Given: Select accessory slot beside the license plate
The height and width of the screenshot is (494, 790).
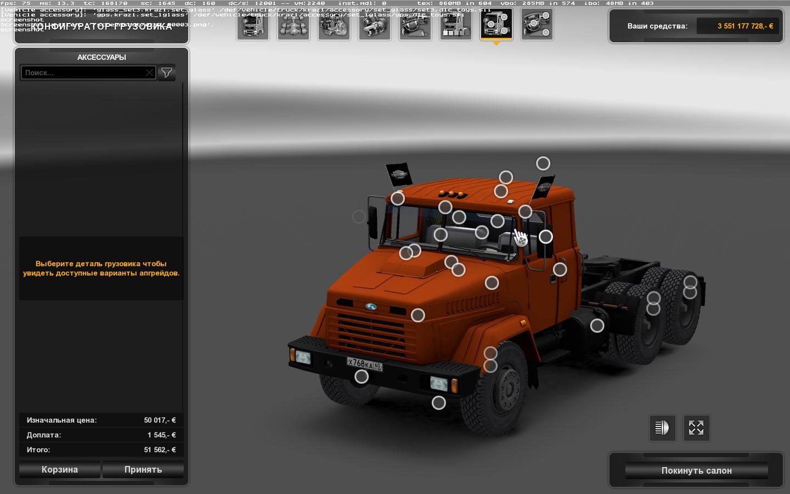Looking at the screenshot, I should [362, 377].
